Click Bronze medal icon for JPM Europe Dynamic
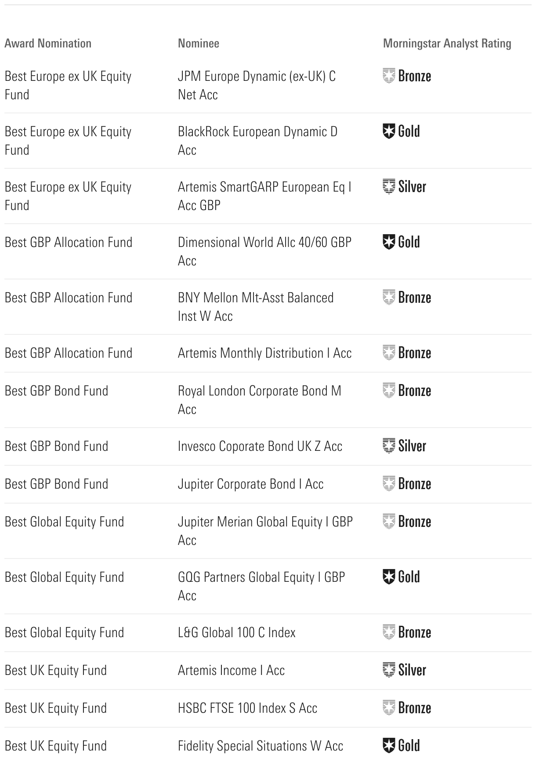This screenshot has height=769, width=536. 389,76
